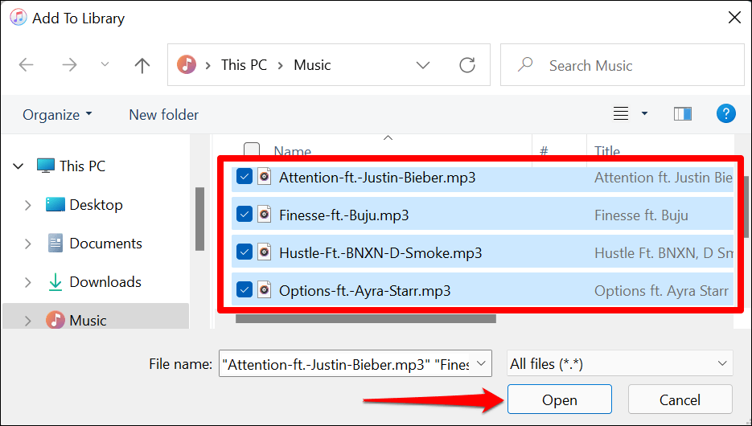Refresh the Music folder view

pyautogui.click(x=466, y=65)
